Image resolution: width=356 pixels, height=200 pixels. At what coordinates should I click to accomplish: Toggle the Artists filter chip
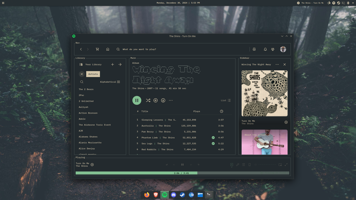93,74
